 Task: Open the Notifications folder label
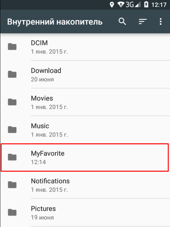pyautogui.click(x=50, y=181)
